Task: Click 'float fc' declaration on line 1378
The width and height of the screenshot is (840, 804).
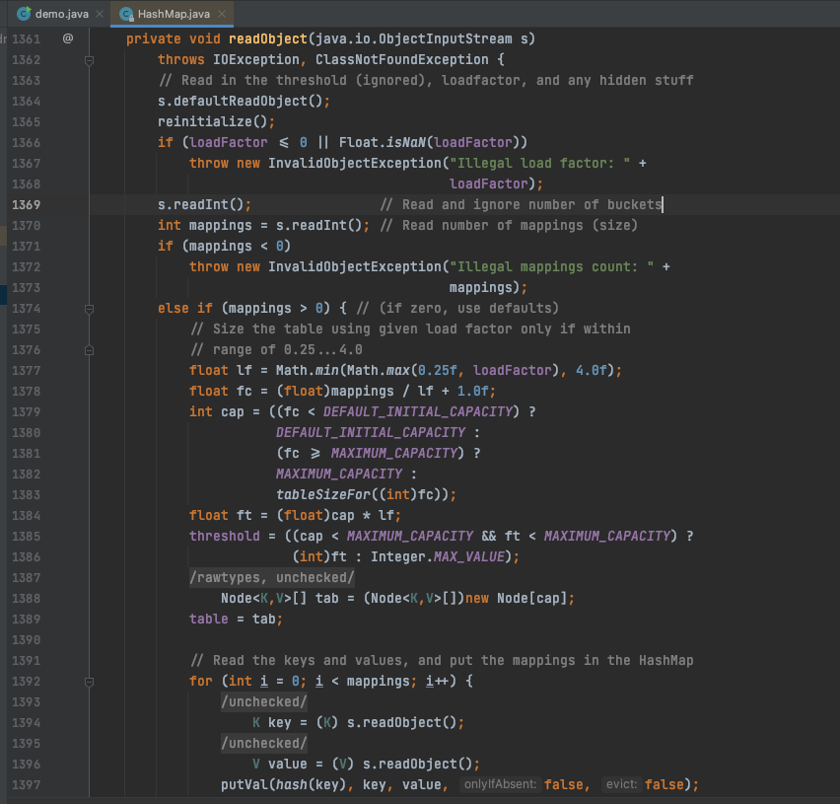Action: 220,392
